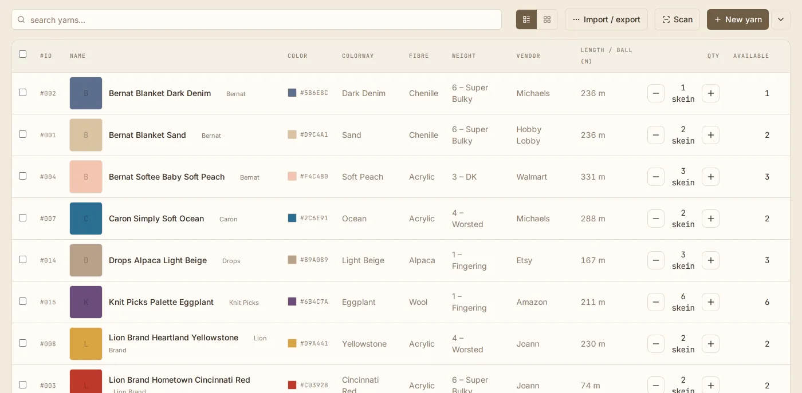The image size is (802, 393).
Task: Toggle the select-all checkbox in table header
Action: [22, 54]
